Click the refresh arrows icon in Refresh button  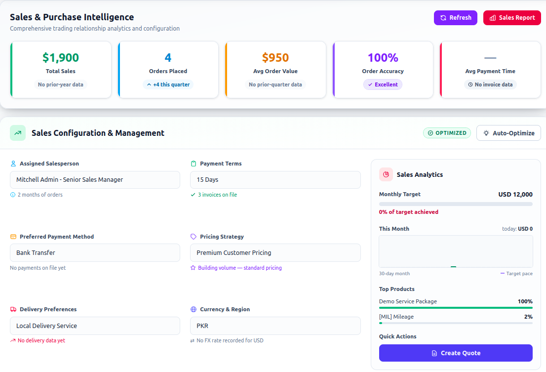443,18
